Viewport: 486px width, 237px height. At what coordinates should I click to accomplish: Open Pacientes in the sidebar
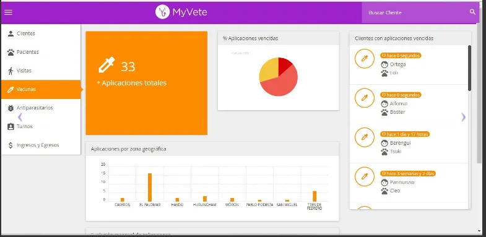pyautogui.click(x=41, y=52)
